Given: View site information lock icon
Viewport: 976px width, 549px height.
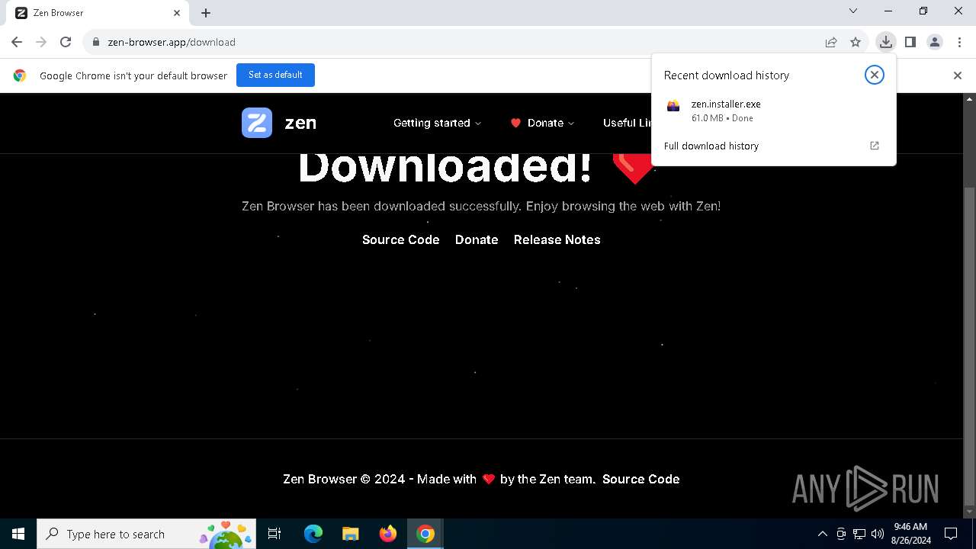Looking at the screenshot, I should point(95,42).
